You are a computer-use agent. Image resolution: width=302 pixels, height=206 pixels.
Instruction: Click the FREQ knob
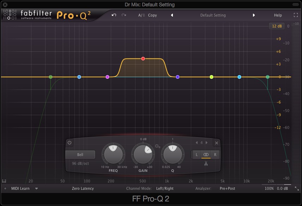113,155
